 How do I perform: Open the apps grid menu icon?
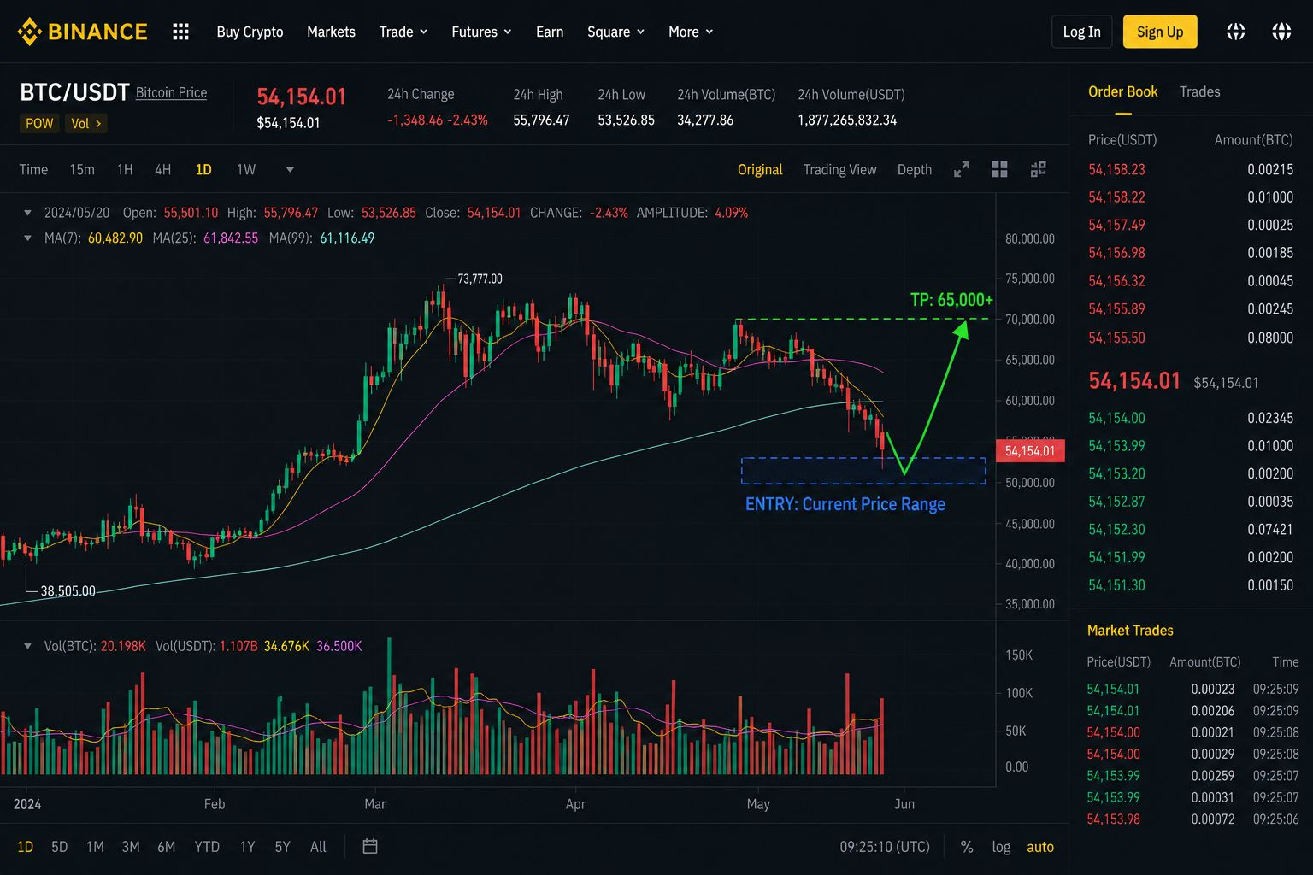point(180,32)
